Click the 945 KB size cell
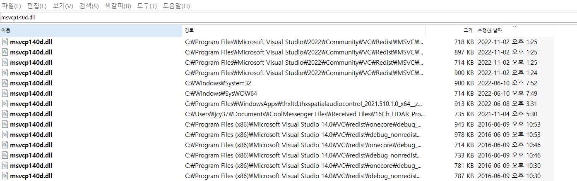The height and width of the screenshot is (181, 577). pos(464,124)
